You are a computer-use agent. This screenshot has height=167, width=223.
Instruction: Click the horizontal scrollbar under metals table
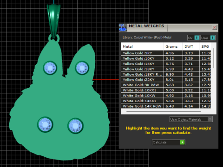(164, 111)
